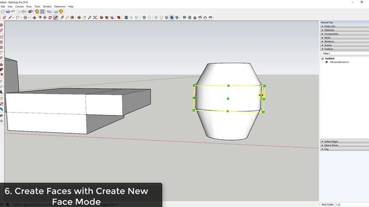Open the Help menu
Image resolution: width=369 pixels, height=207 pixels.
pyautogui.click(x=70, y=6)
